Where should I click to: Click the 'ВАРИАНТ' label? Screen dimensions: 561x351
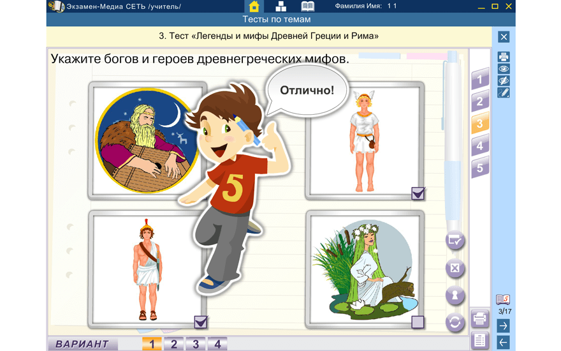click(x=82, y=344)
